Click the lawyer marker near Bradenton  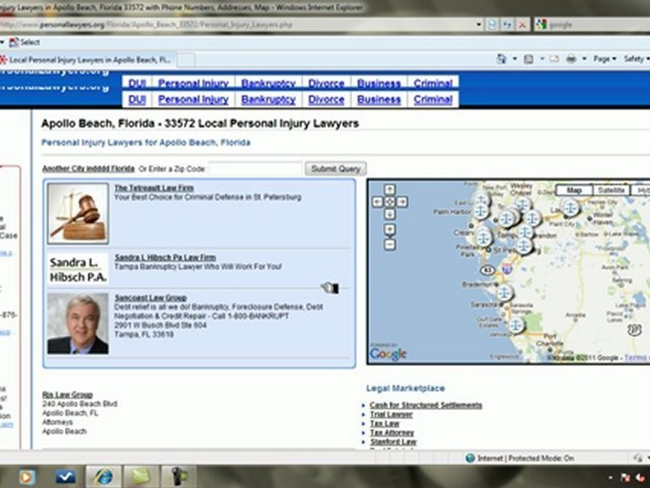[504, 293]
